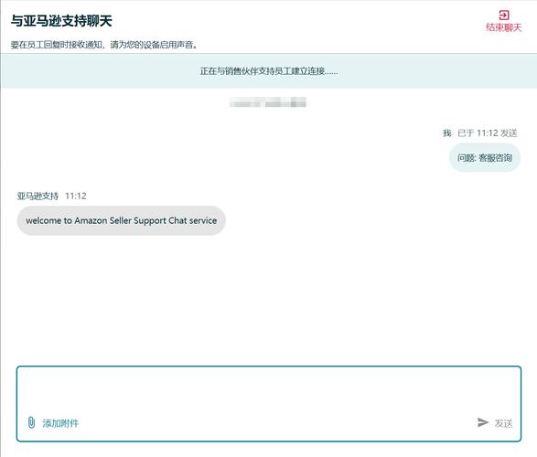Click the 我 sender label
Screen dimensions: 537x457
pyautogui.click(x=447, y=133)
